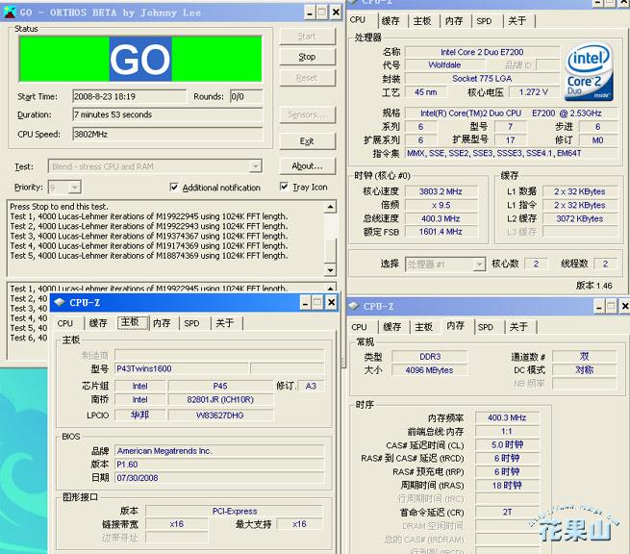Minimize the mainboard CPU-Z window

coord(305,302)
